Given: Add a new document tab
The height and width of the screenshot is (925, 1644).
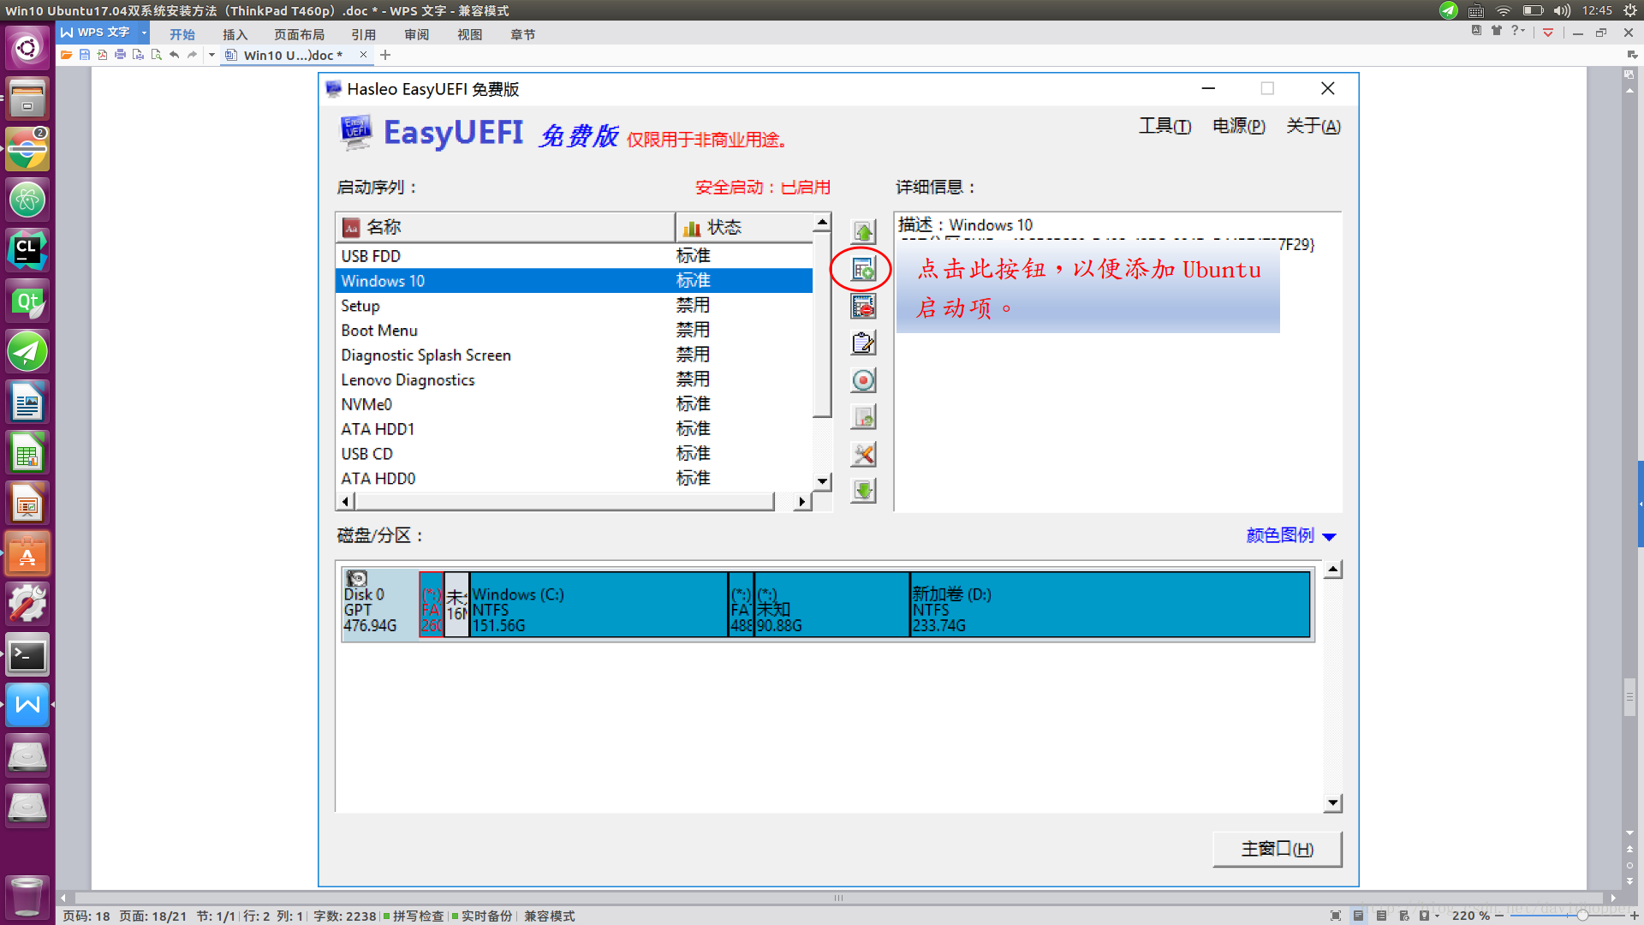Looking at the screenshot, I should [385, 55].
